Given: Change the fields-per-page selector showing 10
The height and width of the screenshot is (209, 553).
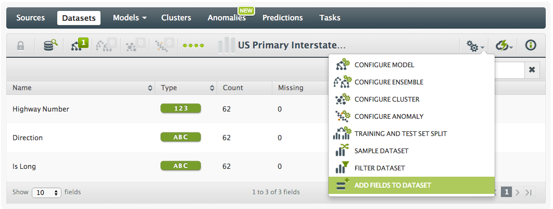Looking at the screenshot, I should (x=46, y=192).
